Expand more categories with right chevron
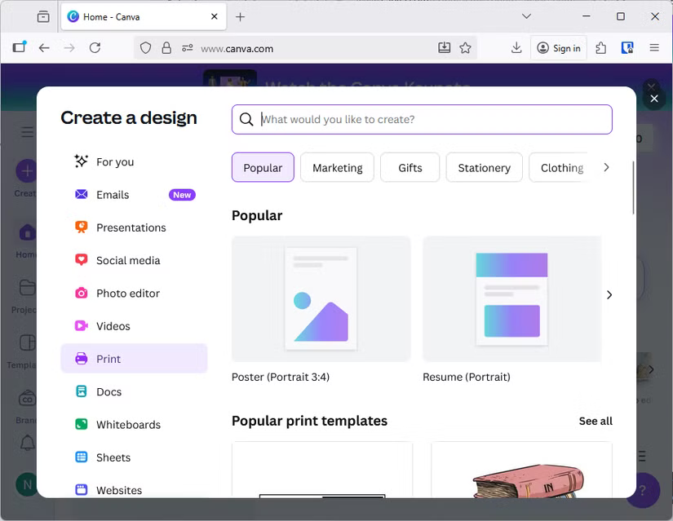The width and height of the screenshot is (673, 521). point(606,167)
